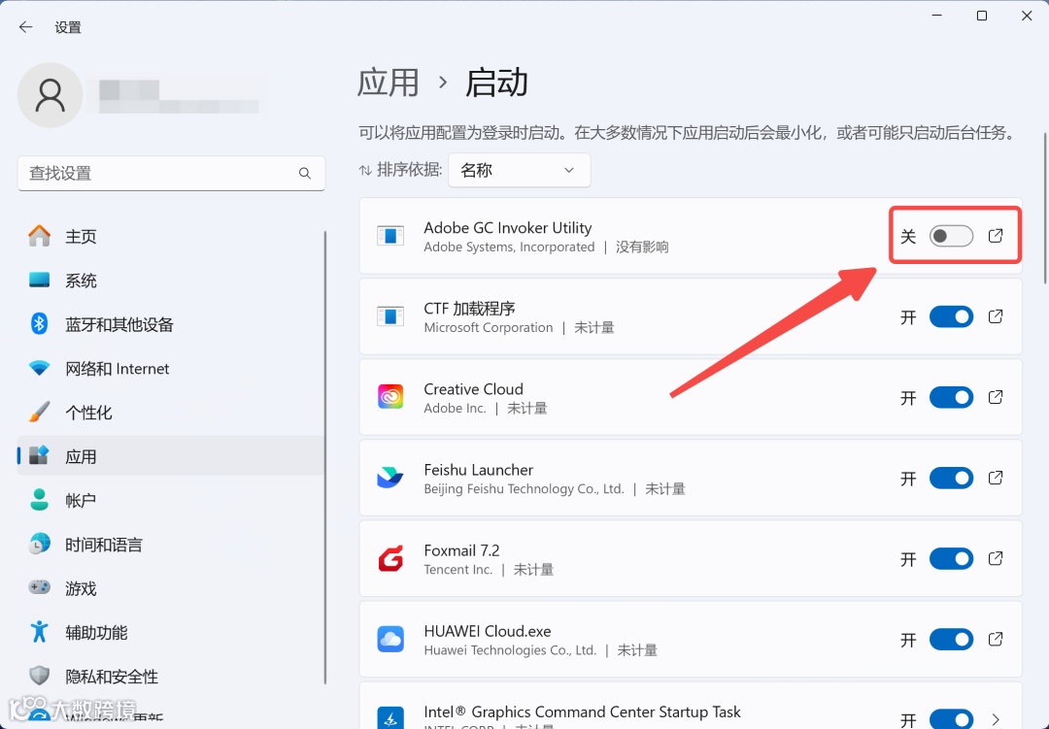Click the 蓝牙和其他设备 Bluetooth icon

(x=40, y=323)
